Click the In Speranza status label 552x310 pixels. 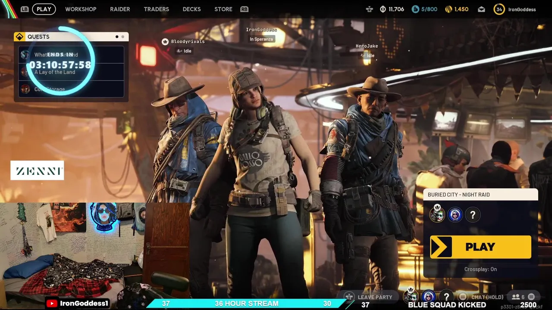coord(261,39)
